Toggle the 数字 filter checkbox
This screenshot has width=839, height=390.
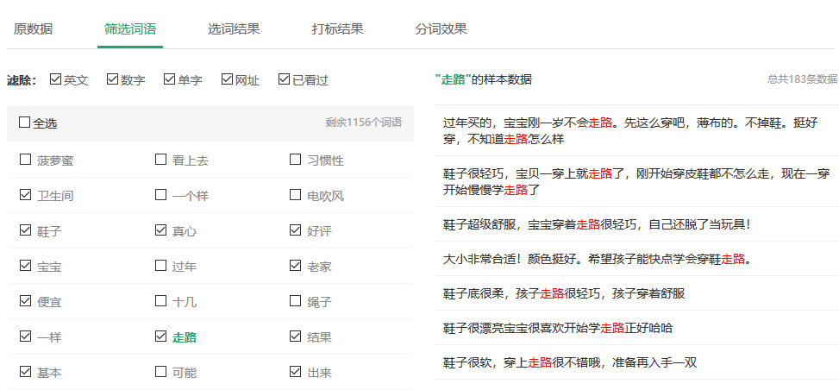[112, 79]
